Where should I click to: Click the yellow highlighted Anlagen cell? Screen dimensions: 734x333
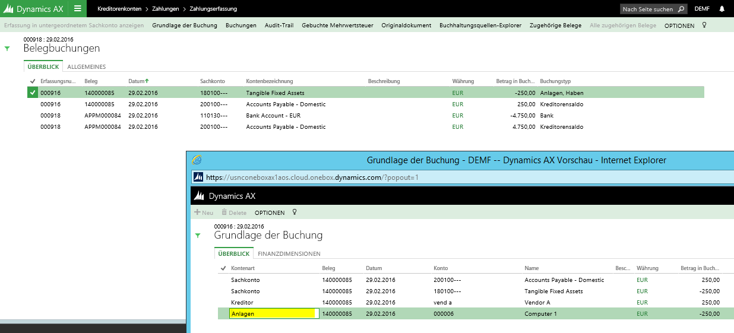(273, 314)
